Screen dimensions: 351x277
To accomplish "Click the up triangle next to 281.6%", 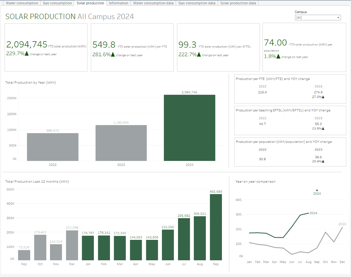I will coord(113,54).
